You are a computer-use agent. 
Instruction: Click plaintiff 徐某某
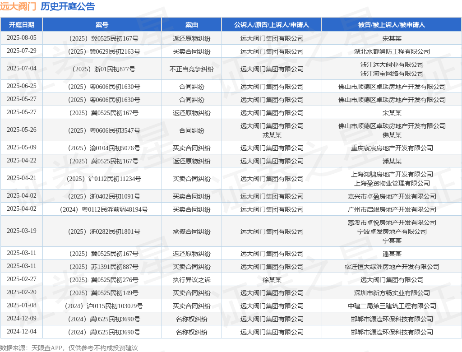point(272,280)
